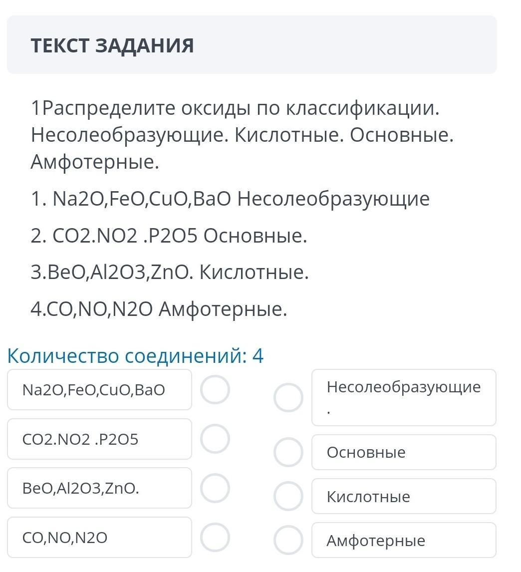Select the circle next to CO,NO,N2O
Image resolution: width=521 pixels, height=572 pixels.
(215, 538)
